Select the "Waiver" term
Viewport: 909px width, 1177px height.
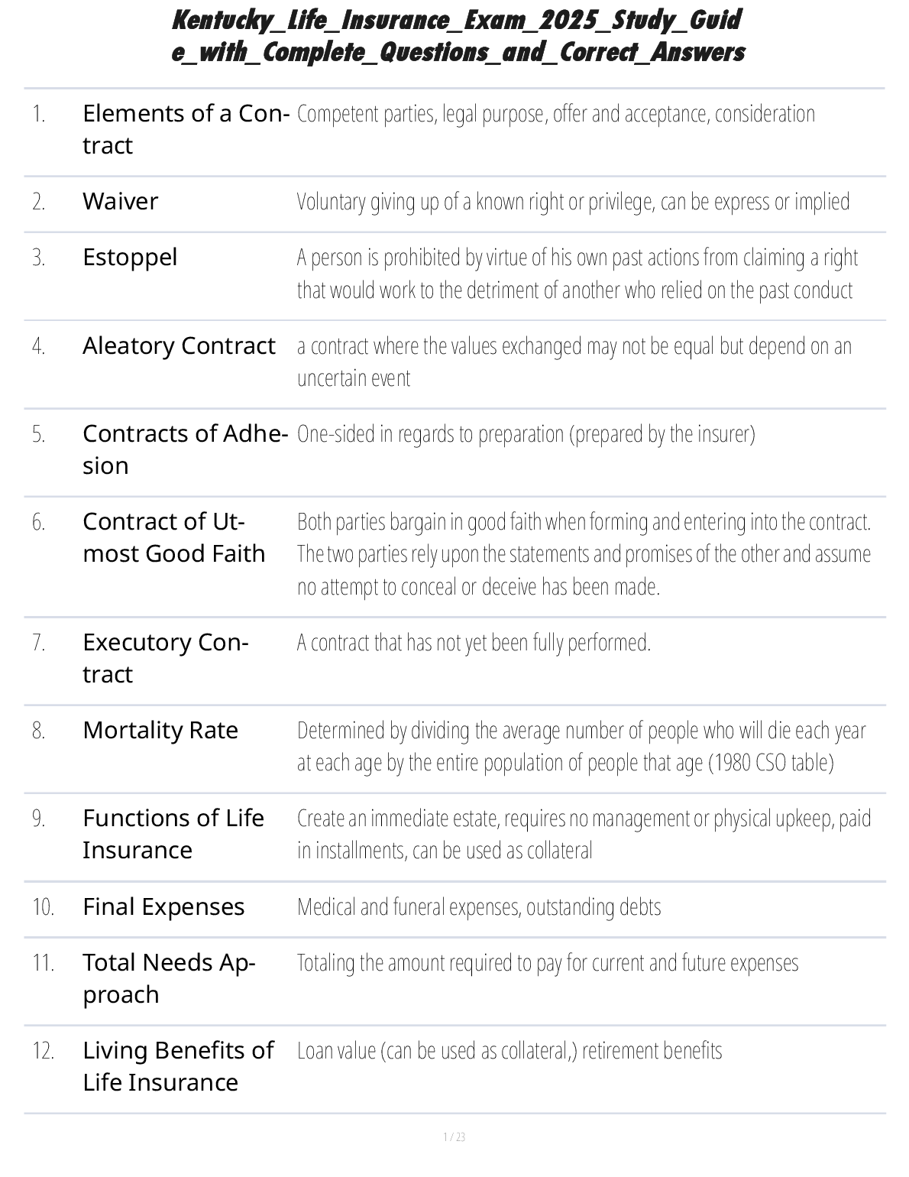121,202
